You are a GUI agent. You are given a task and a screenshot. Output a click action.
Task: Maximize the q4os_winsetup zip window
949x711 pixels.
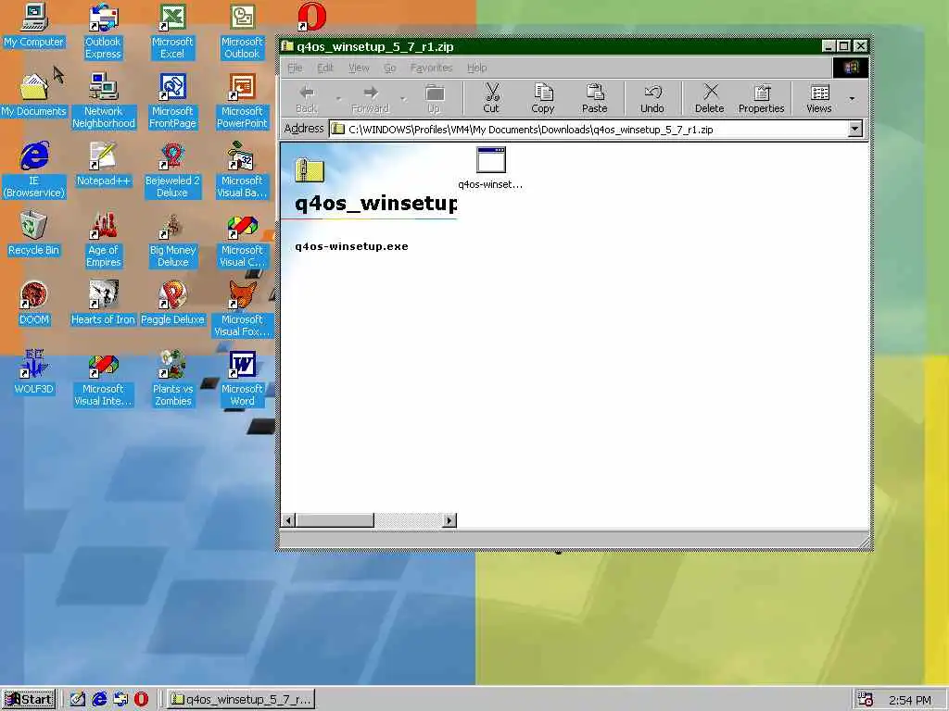pyautogui.click(x=843, y=46)
